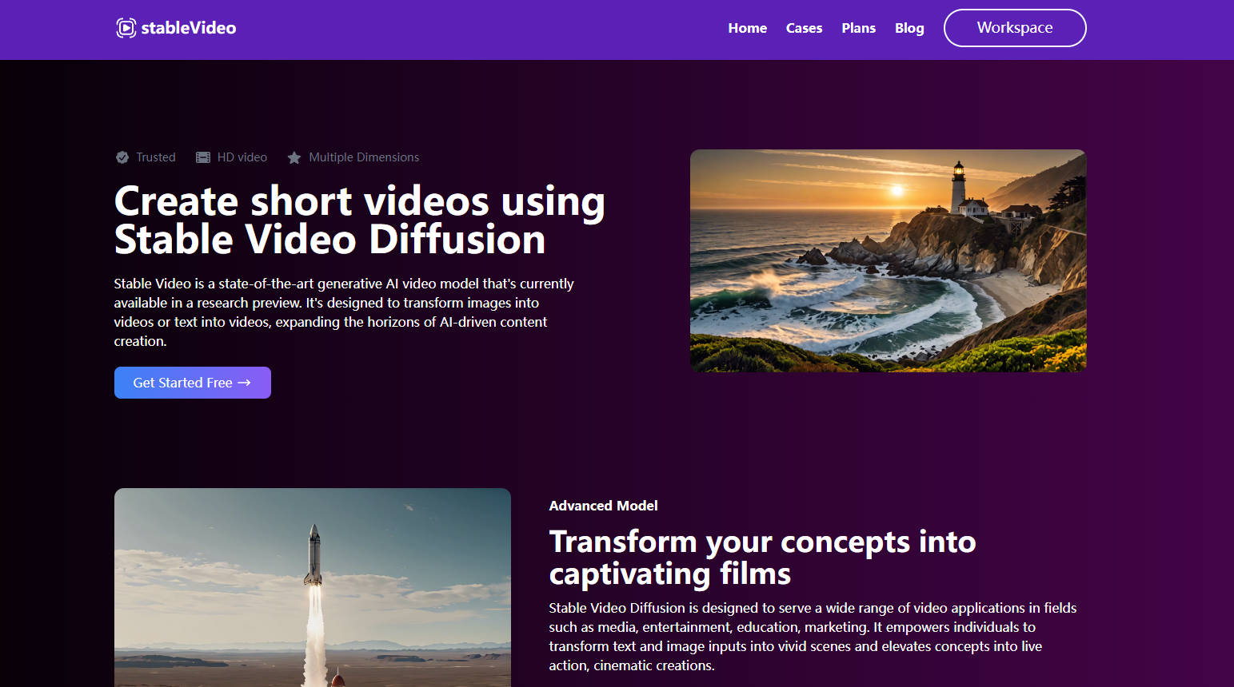Open the Cases page
The image size is (1234, 687).
[804, 28]
